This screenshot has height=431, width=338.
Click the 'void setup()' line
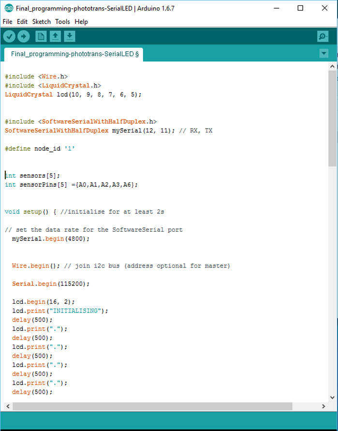85,212
